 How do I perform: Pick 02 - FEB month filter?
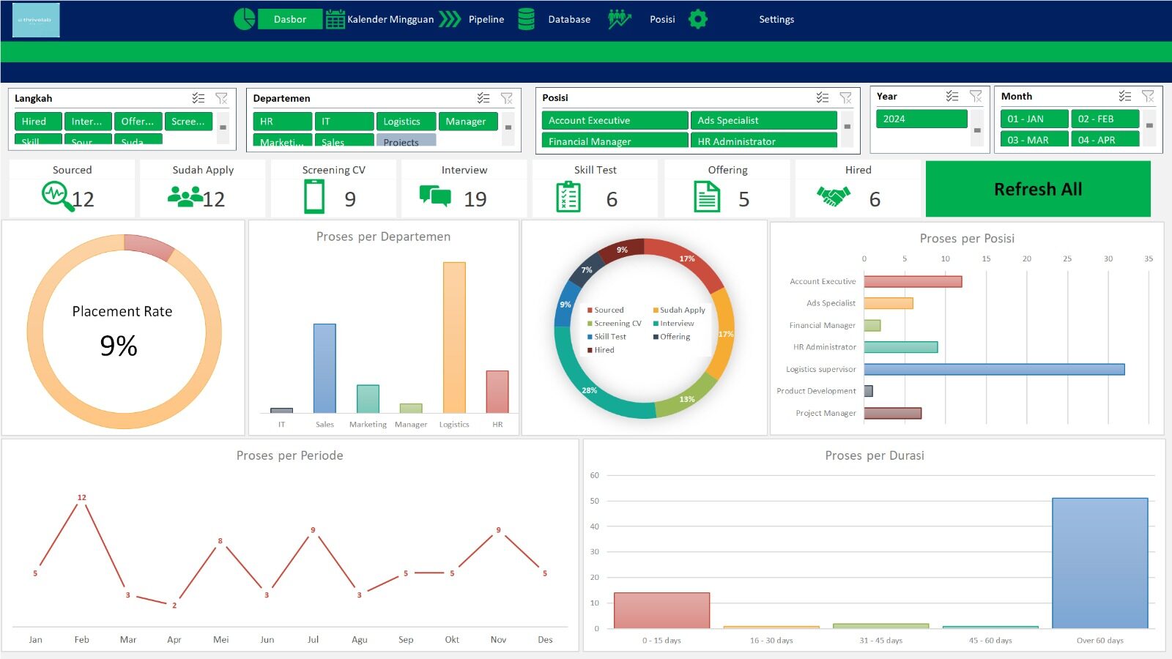pyautogui.click(x=1105, y=119)
